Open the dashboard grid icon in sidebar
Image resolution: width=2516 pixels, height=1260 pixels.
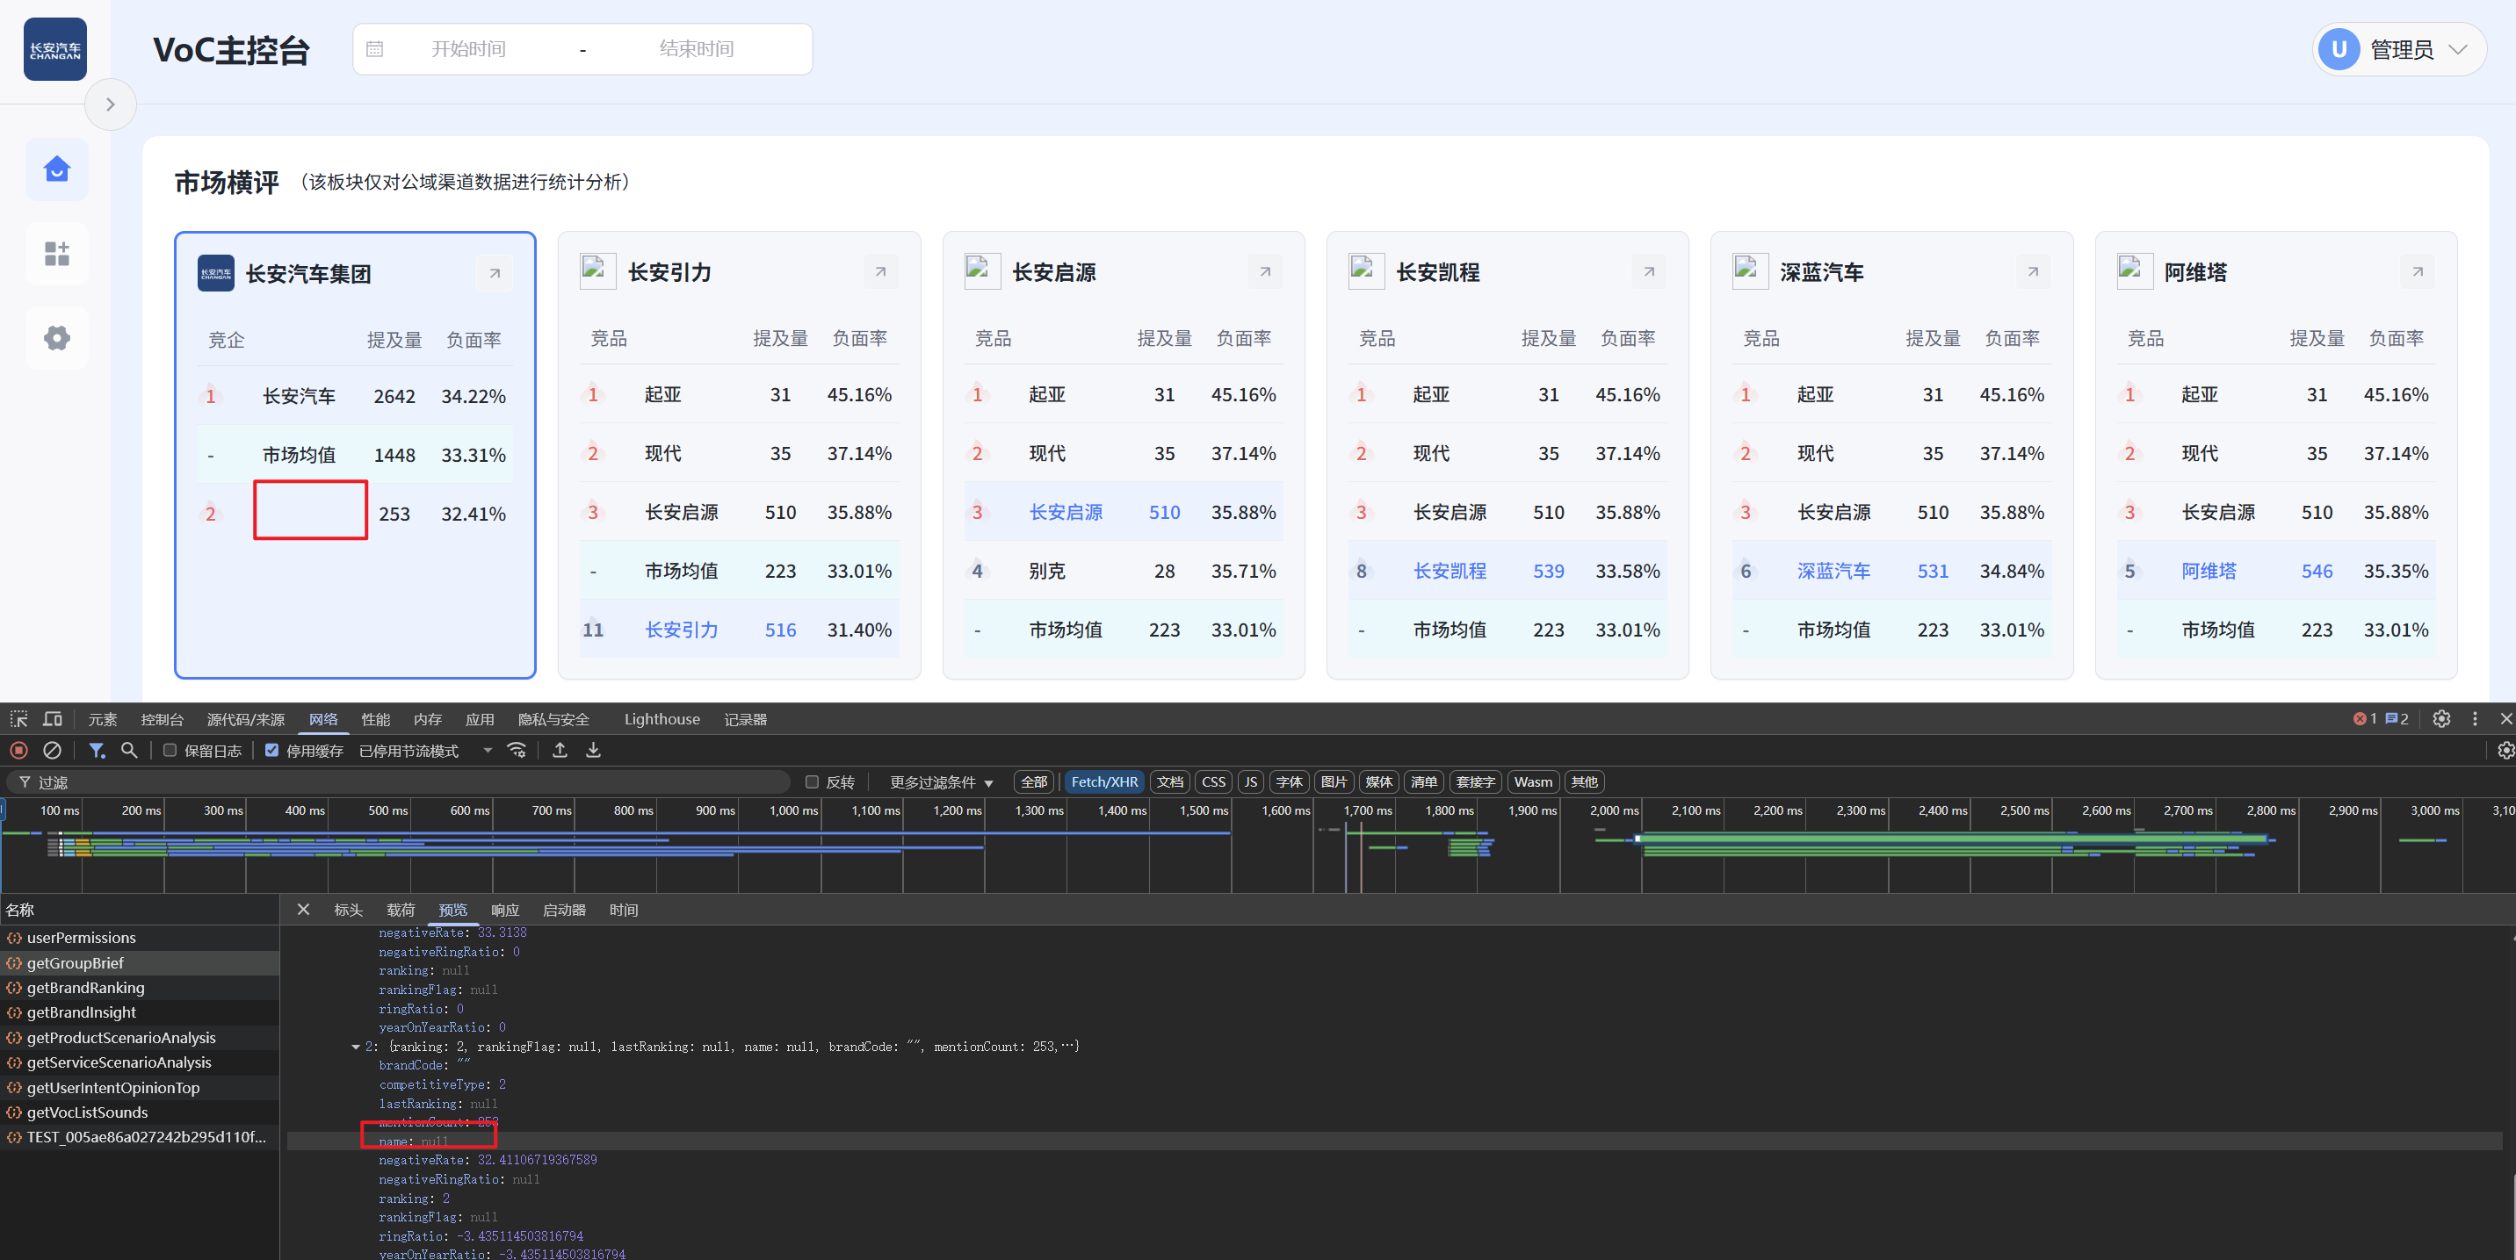(56, 254)
